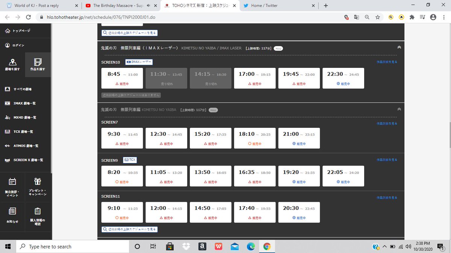Select SCREEN11 14:50 showtime
This screenshot has width=451, height=253.
click(210, 213)
